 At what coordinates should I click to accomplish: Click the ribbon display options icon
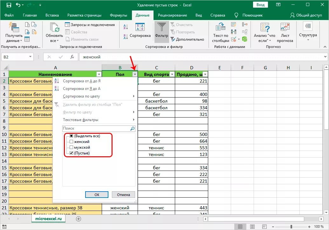coord(278,5)
